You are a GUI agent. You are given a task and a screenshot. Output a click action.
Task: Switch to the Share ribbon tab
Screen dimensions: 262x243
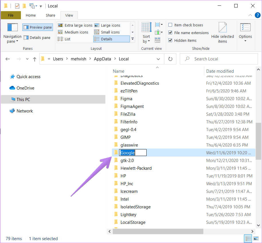coord(50,15)
